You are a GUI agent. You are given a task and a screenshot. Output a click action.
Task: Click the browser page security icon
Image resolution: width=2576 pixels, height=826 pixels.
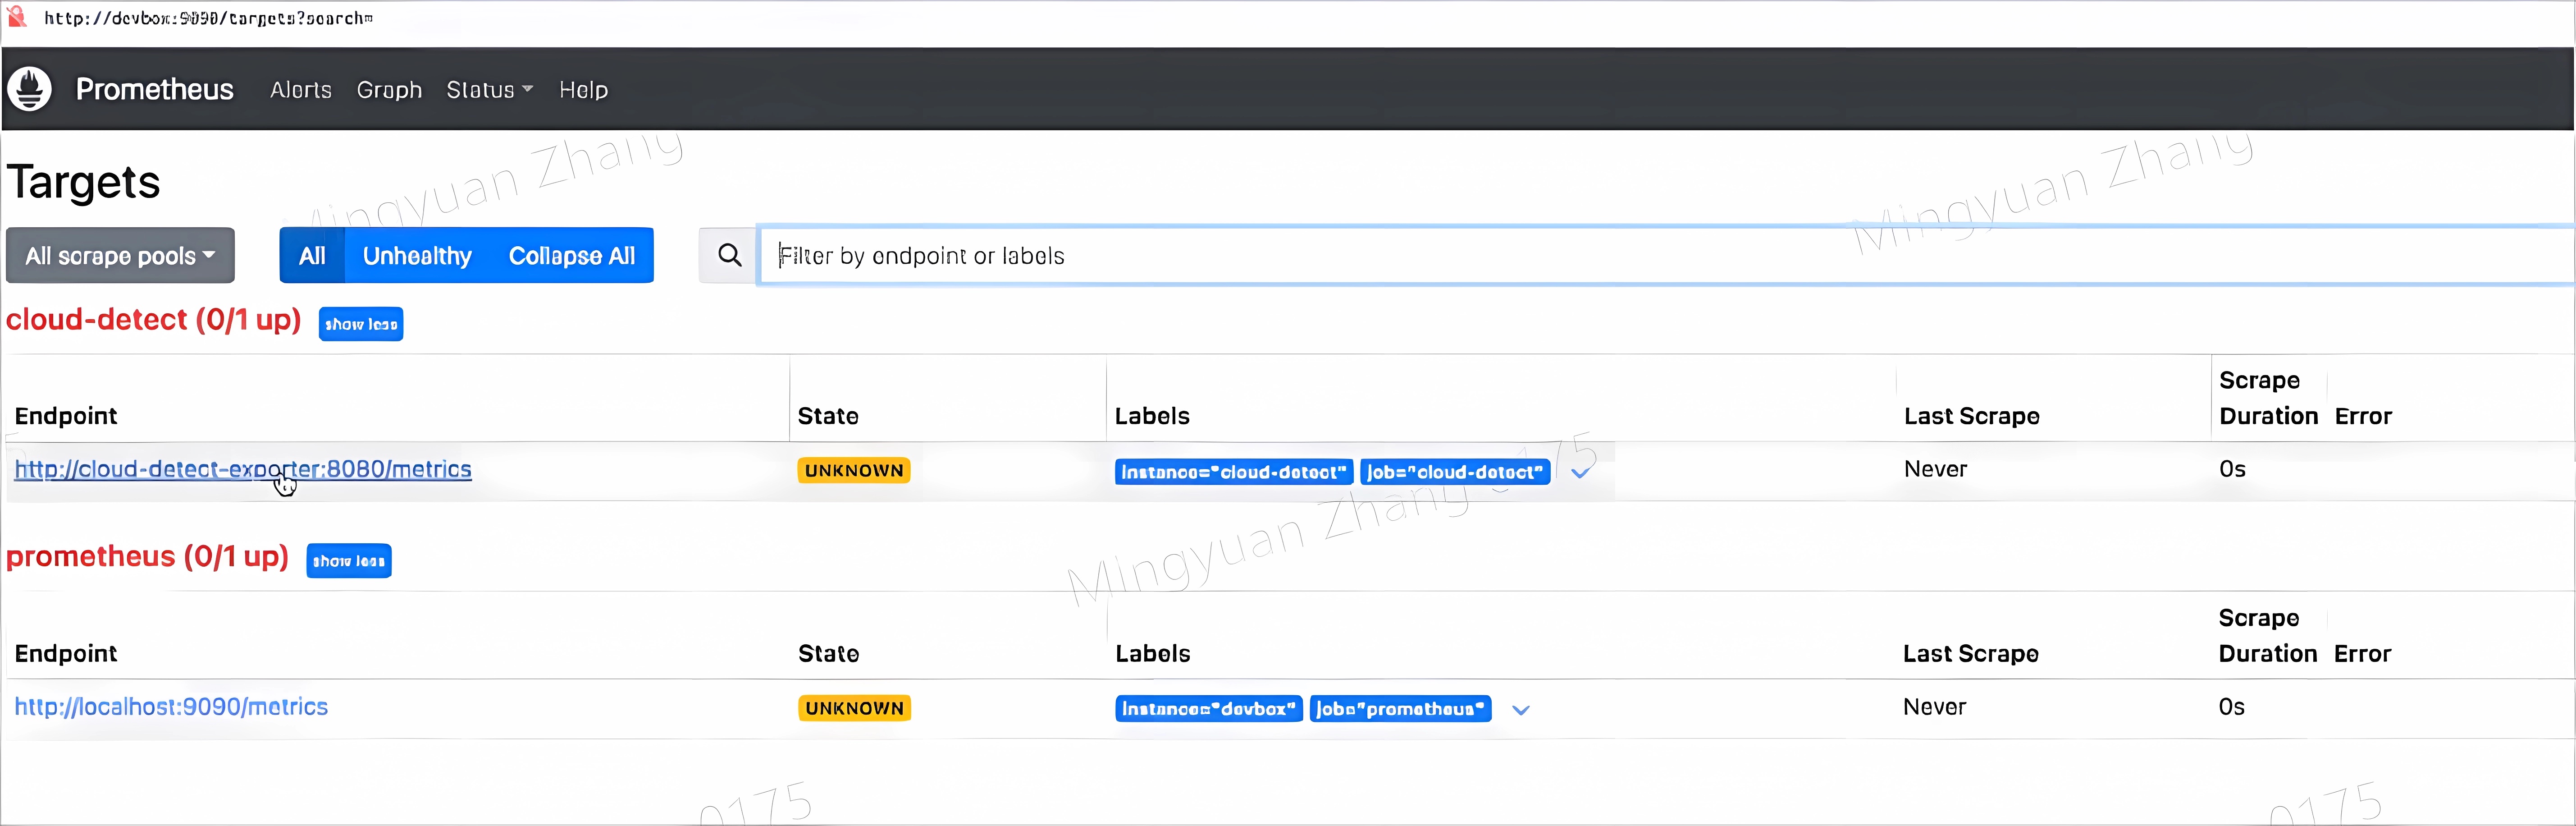click(17, 17)
